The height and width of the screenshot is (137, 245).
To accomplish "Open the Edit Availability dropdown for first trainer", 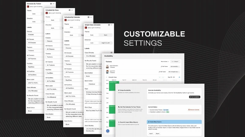I will click(175, 66).
